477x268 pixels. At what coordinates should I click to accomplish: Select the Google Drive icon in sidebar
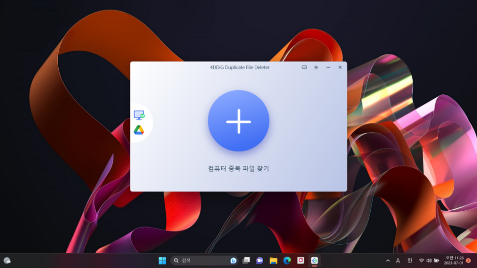(x=139, y=130)
